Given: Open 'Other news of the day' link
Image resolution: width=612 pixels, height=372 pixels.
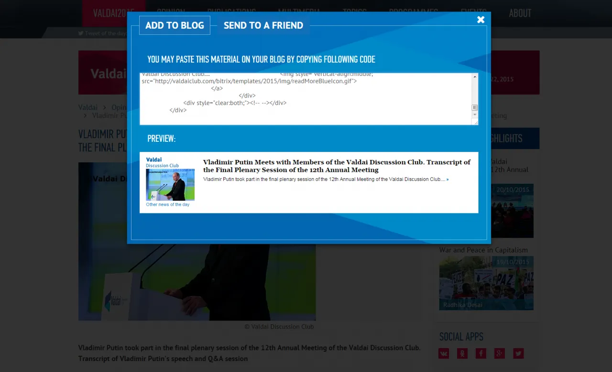Looking at the screenshot, I should [167, 204].
